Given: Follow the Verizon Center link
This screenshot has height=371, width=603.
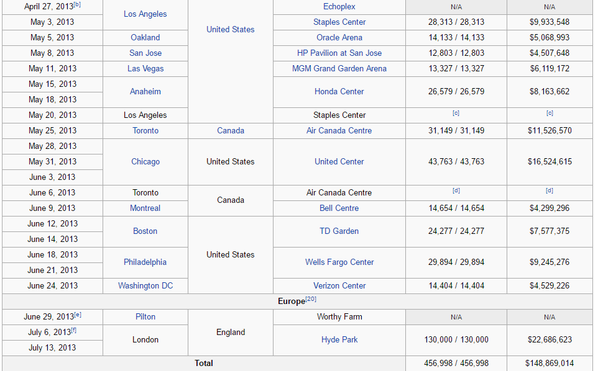Looking at the screenshot, I should pos(339,286).
